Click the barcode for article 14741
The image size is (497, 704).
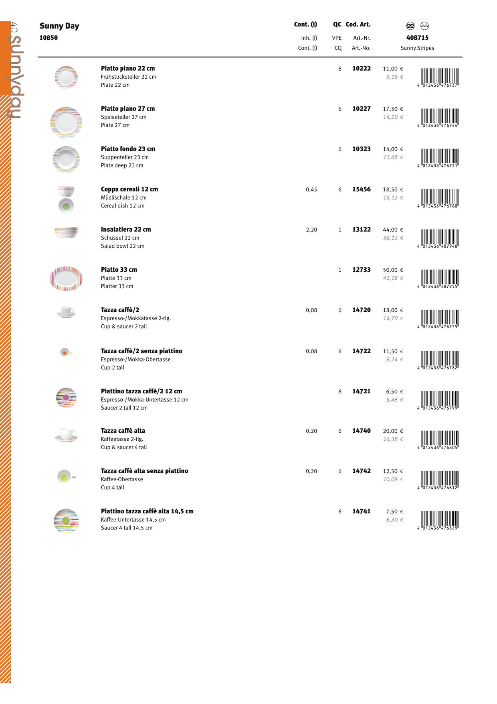[439, 520]
